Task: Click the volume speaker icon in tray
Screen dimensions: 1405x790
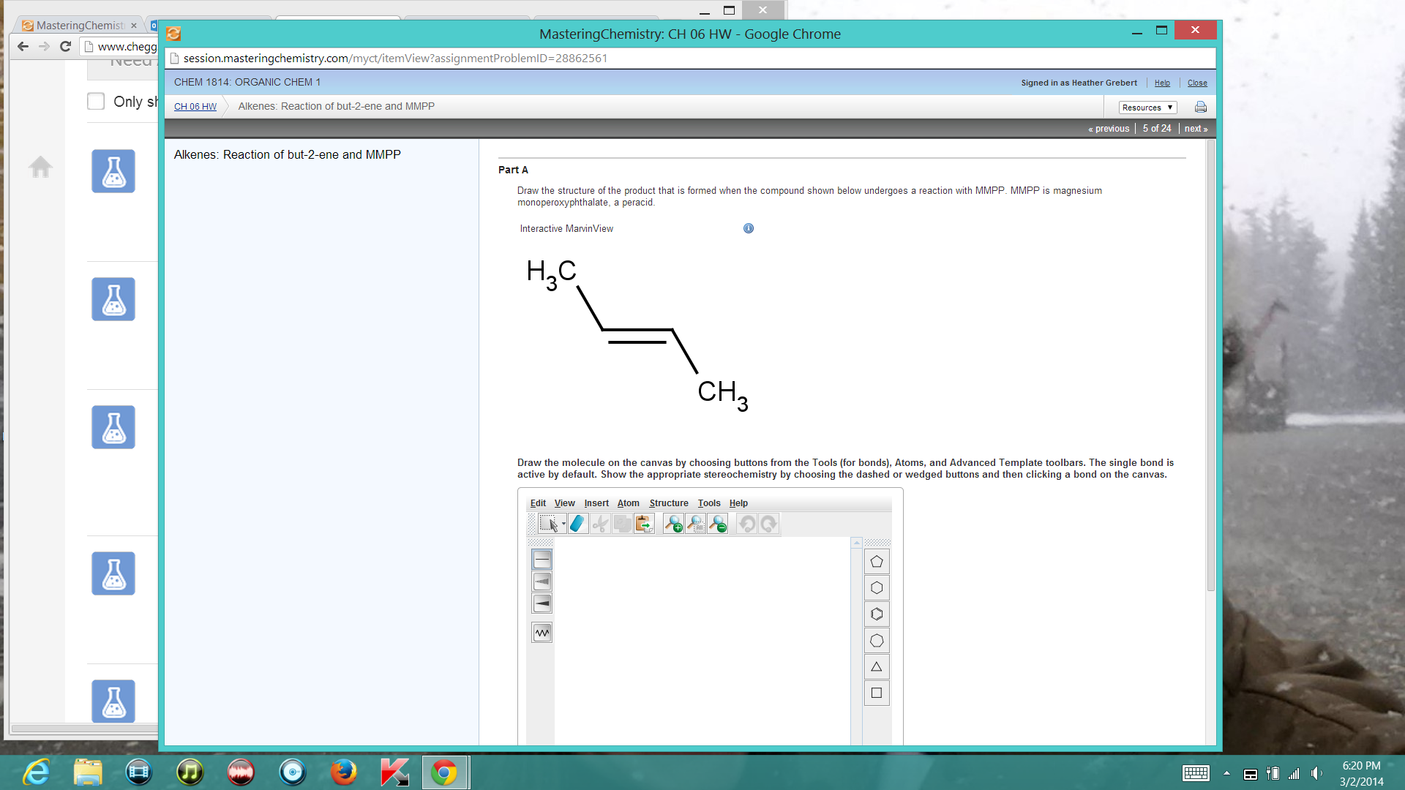Action: (x=1316, y=774)
